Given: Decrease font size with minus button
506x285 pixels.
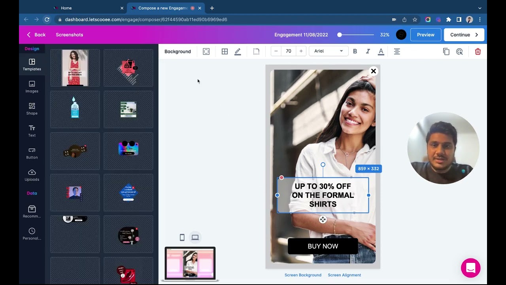Looking at the screenshot, I should pyautogui.click(x=276, y=51).
